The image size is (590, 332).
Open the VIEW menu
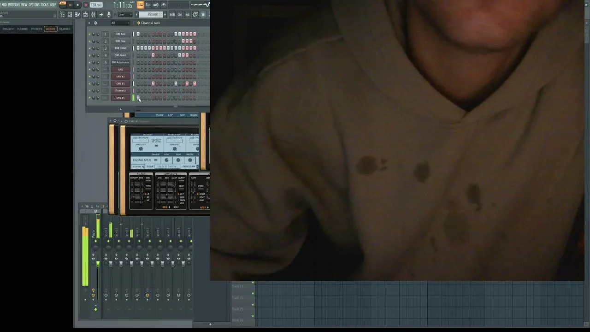[x=24, y=5]
